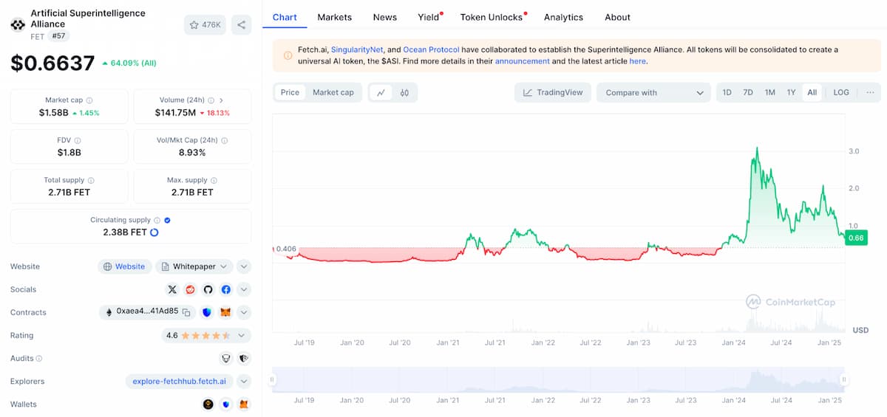Expand the Explorers row chevron
Image resolution: width=887 pixels, height=417 pixels.
(244, 382)
